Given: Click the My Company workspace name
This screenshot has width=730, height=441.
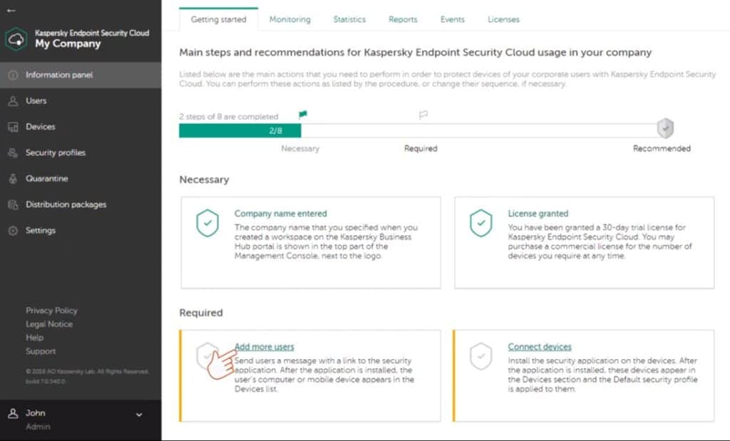Looking at the screenshot, I should pos(68,43).
